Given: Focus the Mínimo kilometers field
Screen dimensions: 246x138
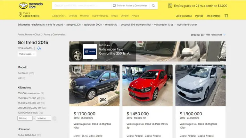Looking at the screenshot, I should click(25, 118).
